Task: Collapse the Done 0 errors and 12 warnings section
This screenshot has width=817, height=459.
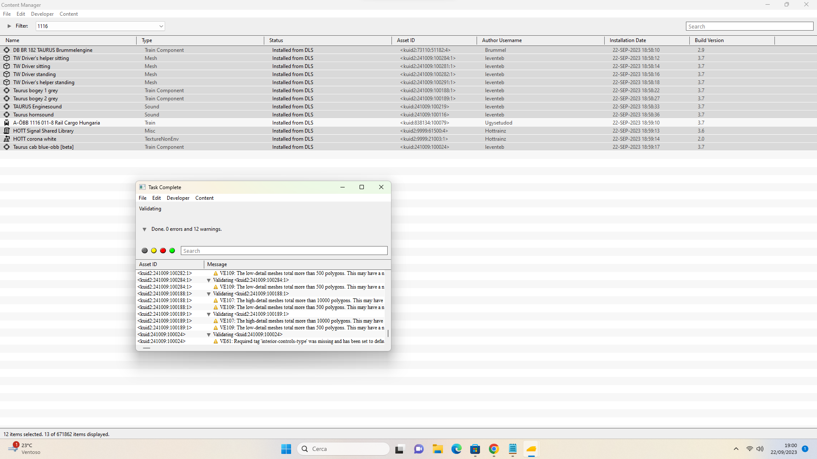Action: pyautogui.click(x=144, y=229)
